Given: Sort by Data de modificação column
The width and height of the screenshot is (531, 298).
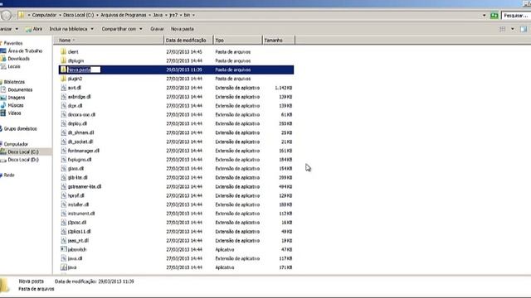Looking at the screenshot, I should 188,41.
